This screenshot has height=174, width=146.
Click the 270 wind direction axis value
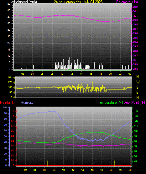point(10,82)
